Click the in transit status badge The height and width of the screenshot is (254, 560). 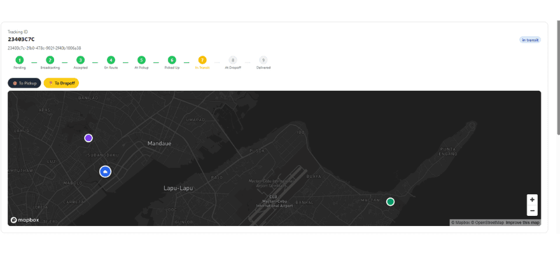click(x=530, y=40)
